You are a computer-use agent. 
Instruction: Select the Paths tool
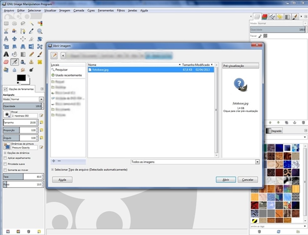(x=23, y=31)
